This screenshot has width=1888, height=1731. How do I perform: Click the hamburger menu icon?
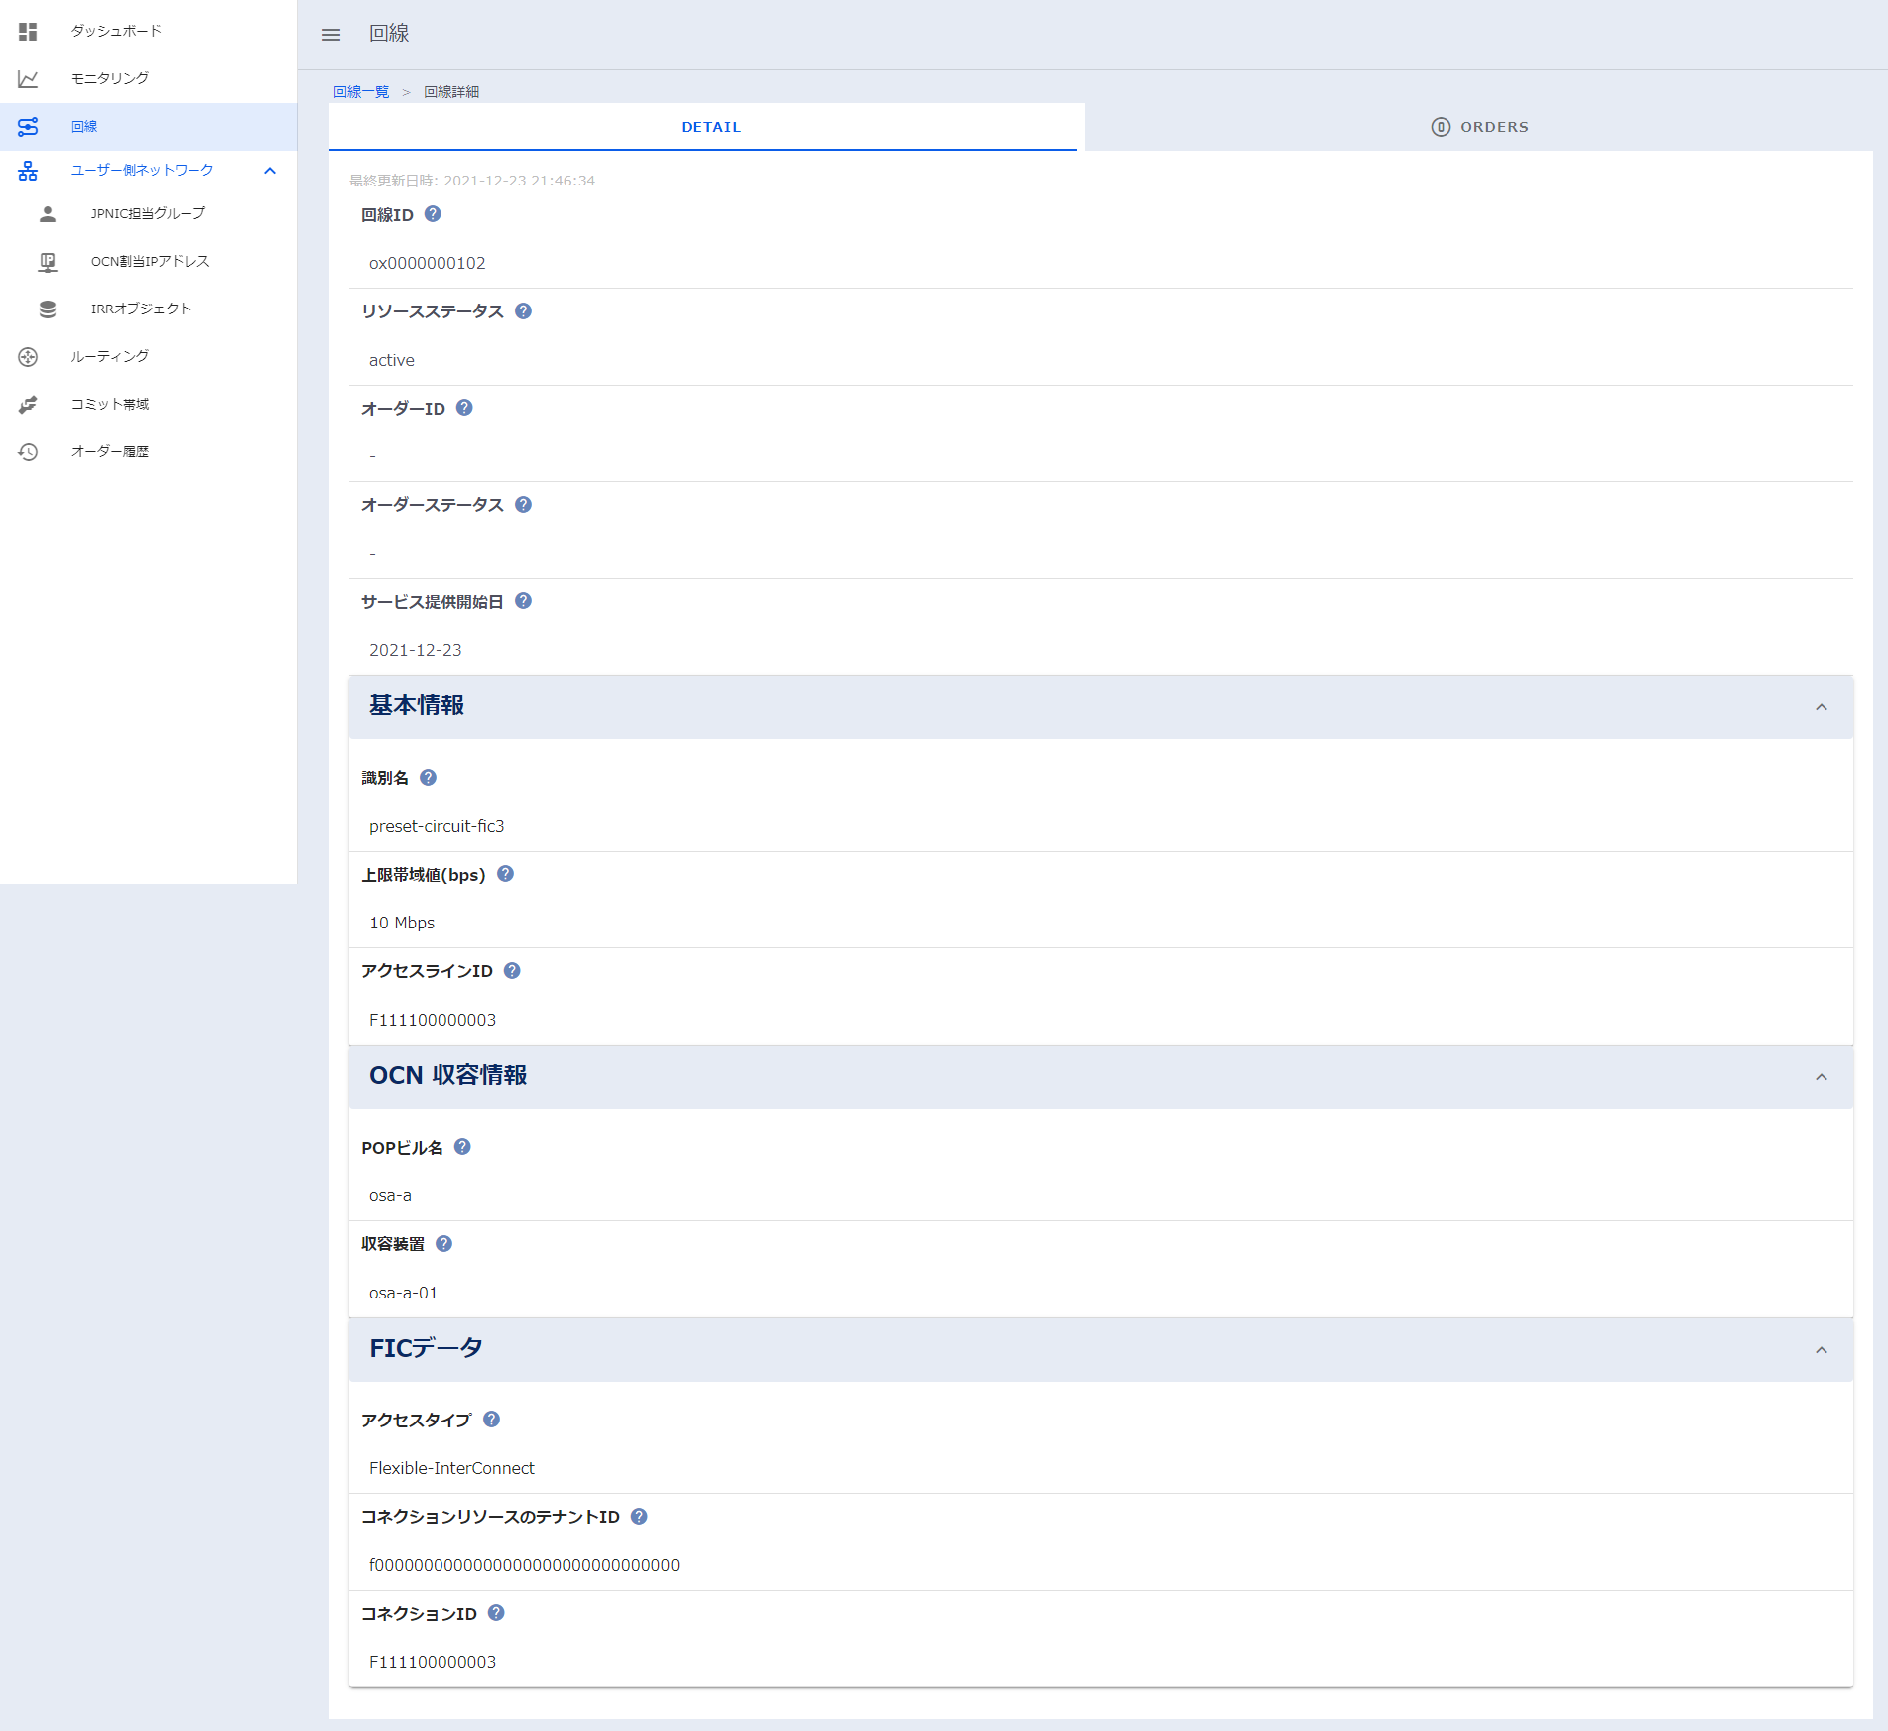click(x=331, y=35)
